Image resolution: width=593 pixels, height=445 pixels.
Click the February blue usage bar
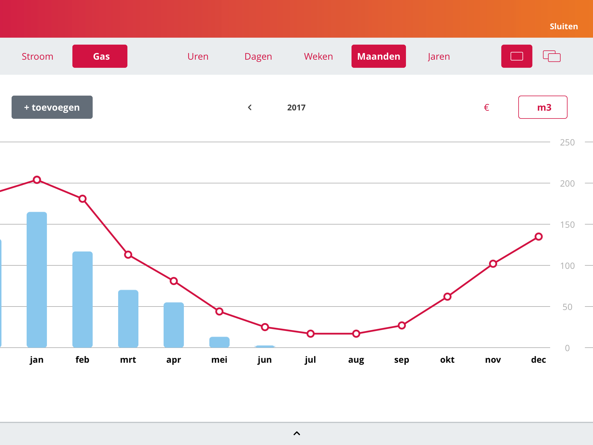click(83, 299)
